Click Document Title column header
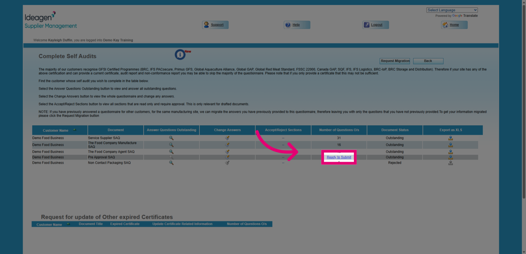The height and width of the screenshot is (254, 526). [x=91, y=224]
